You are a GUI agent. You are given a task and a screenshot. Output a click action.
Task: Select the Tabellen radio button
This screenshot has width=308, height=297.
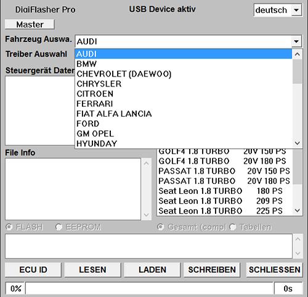click(233, 227)
